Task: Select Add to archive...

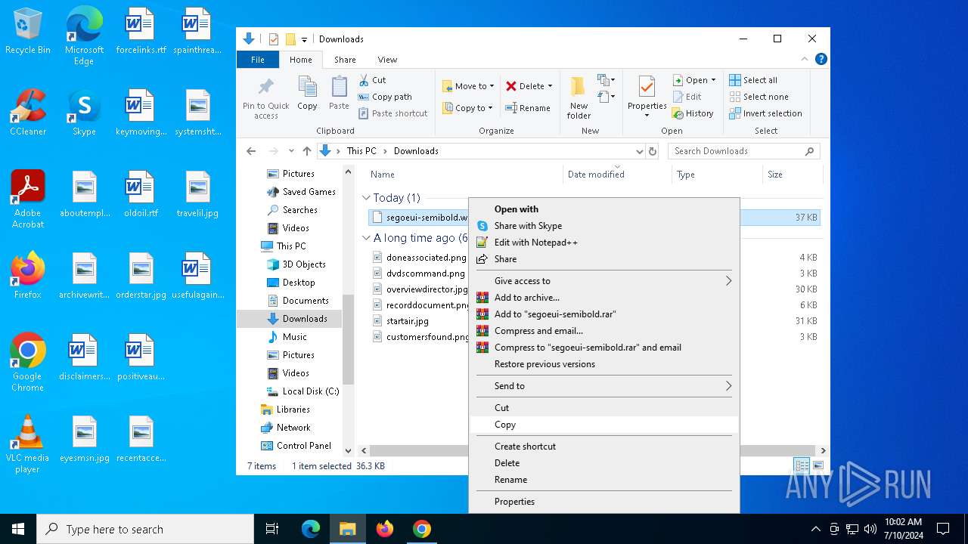Action: click(x=603, y=298)
